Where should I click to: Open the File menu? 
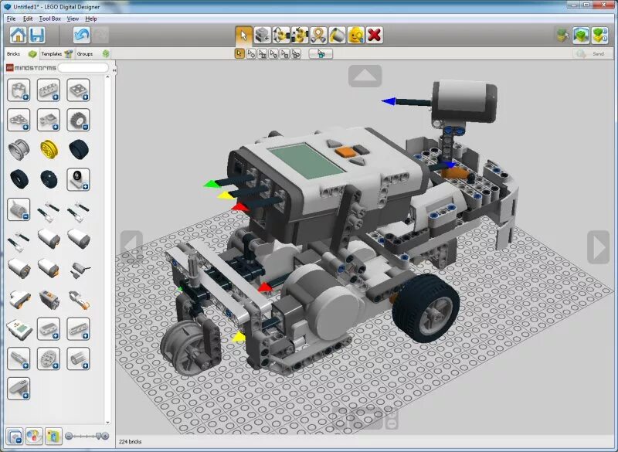point(11,19)
